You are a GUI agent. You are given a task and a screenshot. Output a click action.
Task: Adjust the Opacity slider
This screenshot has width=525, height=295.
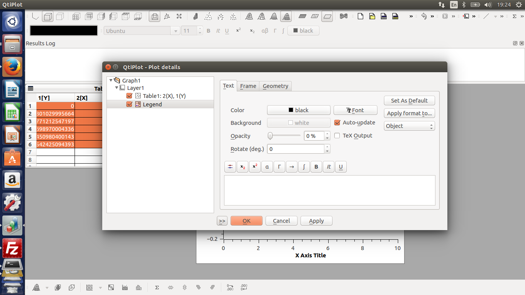click(284, 136)
